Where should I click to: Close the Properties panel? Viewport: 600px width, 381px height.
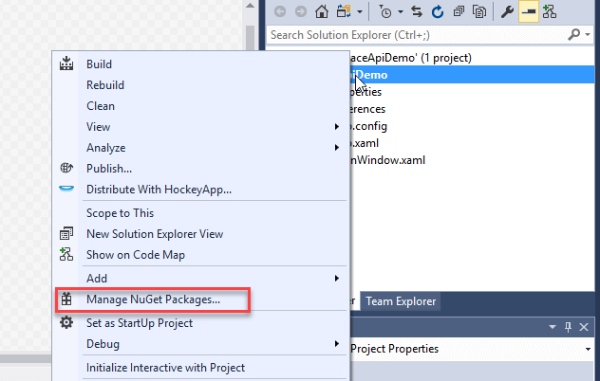pos(585,327)
